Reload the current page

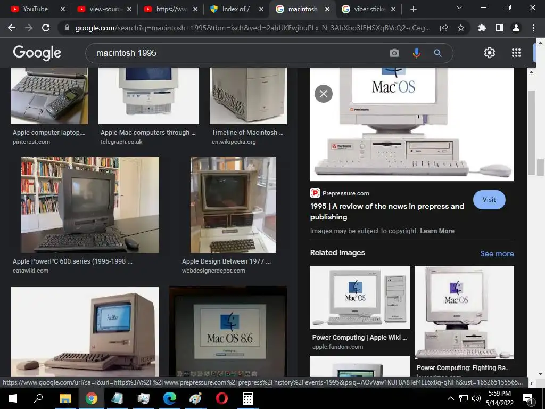(46, 28)
